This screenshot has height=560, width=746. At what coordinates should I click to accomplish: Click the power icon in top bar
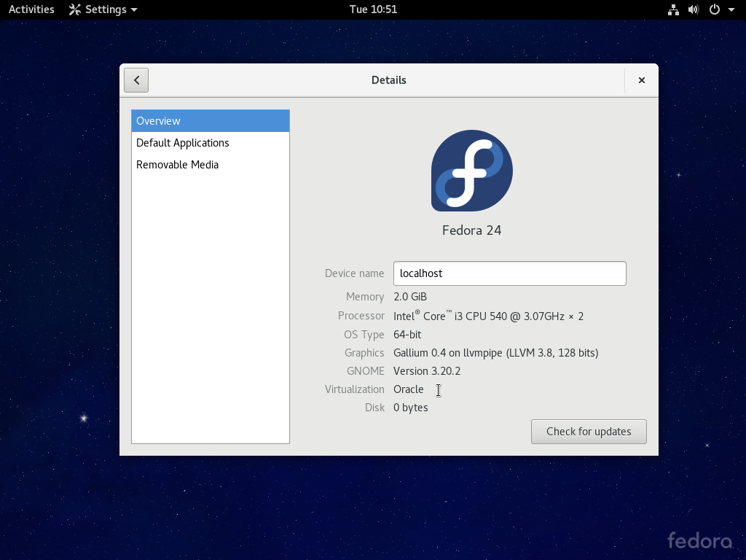[714, 9]
